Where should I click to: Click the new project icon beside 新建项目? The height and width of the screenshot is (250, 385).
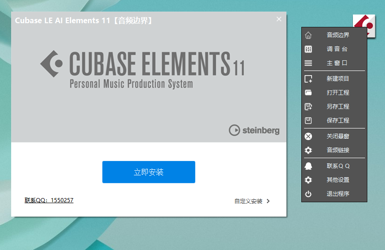coord(308,79)
